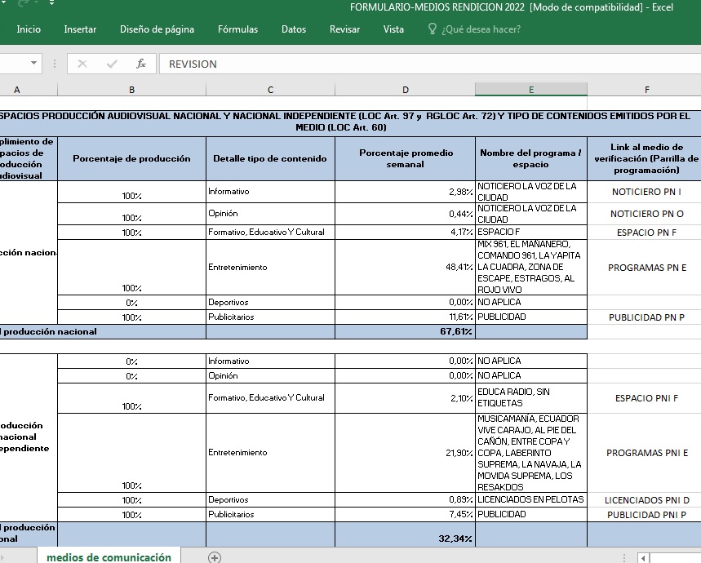
Task: Select column D header
Action: coord(405,90)
